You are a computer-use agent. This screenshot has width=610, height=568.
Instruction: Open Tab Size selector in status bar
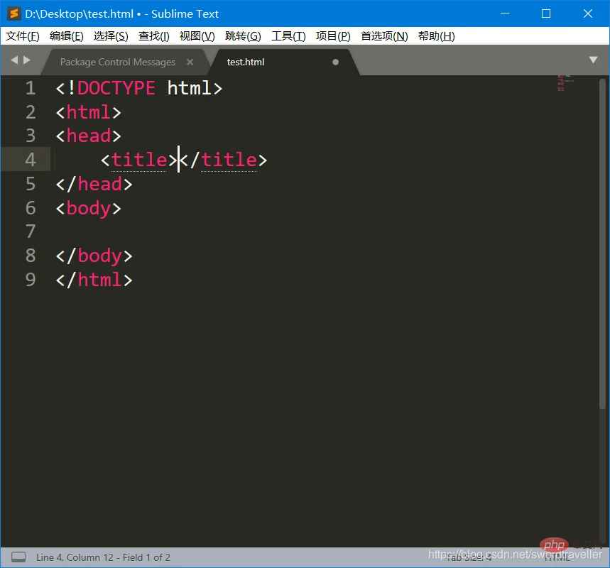[469, 557]
